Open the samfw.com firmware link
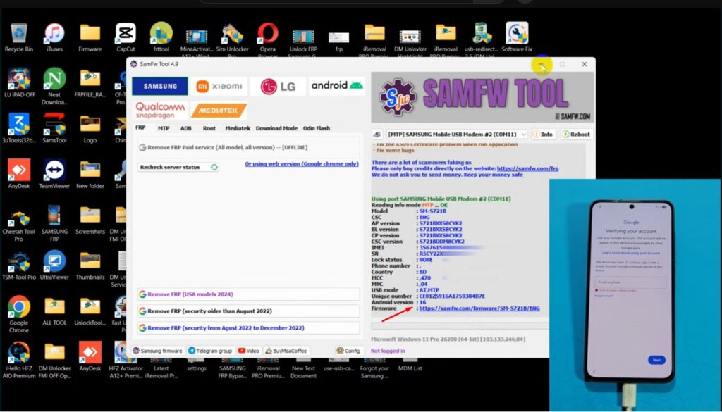722x412 pixels. (479, 308)
